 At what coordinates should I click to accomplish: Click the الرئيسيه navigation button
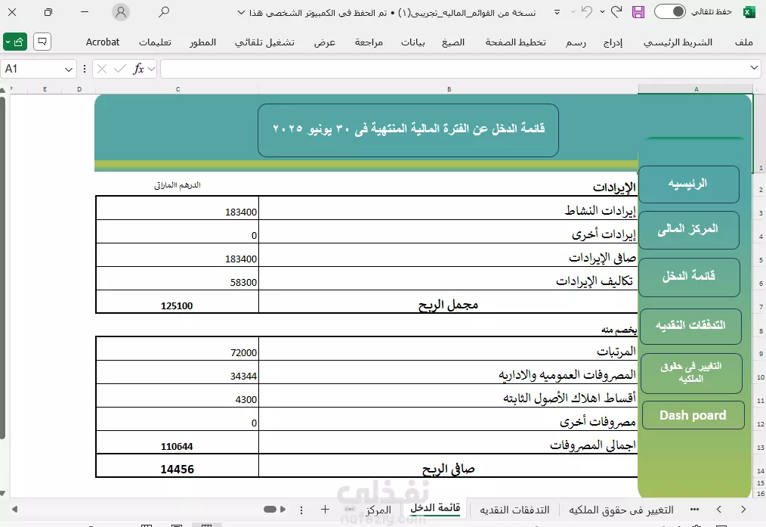(689, 184)
